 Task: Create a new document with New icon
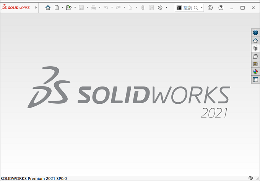pyautogui.click(x=57, y=8)
